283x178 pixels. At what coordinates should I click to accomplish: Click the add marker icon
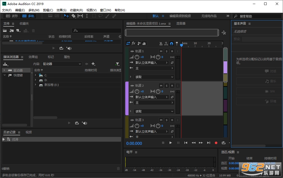click(177, 43)
